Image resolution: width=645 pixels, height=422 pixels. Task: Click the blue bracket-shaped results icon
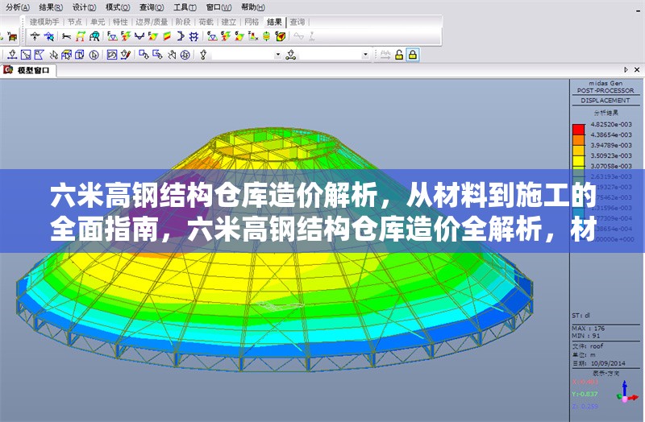(x=180, y=36)
